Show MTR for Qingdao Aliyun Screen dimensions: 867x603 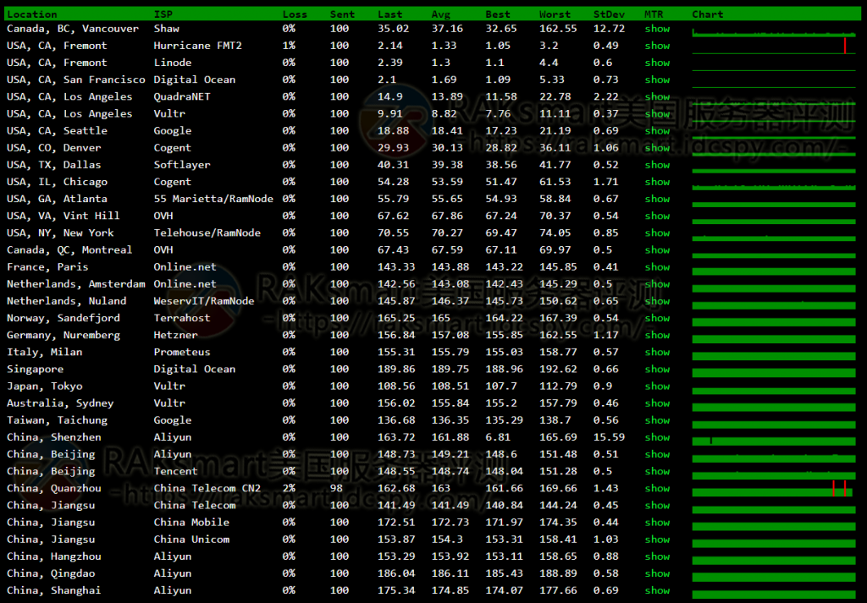[x=657, y=573]
